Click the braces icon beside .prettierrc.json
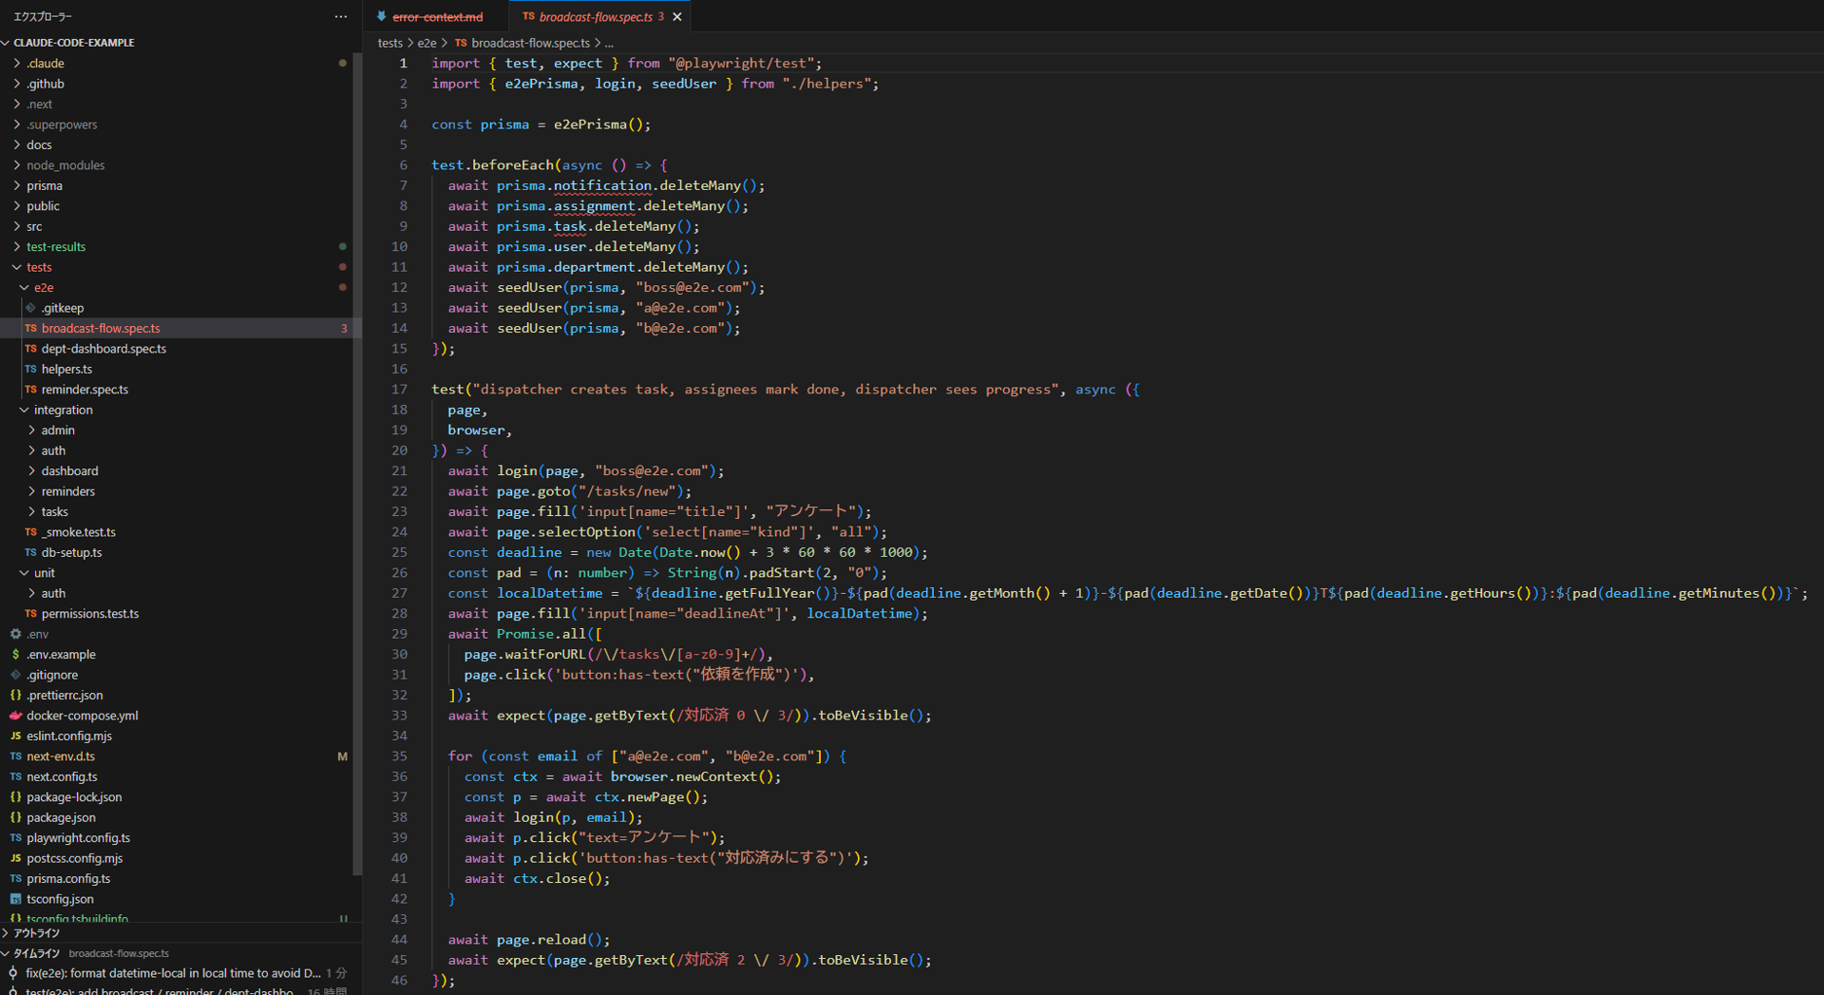The height and width of the screenshot is (995, 1824). pyautogui.click(x=15, y=696)
